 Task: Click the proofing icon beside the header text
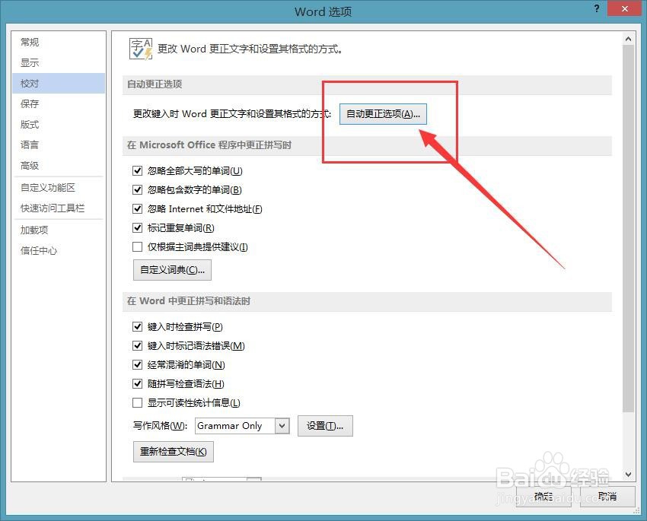(141, 49)
